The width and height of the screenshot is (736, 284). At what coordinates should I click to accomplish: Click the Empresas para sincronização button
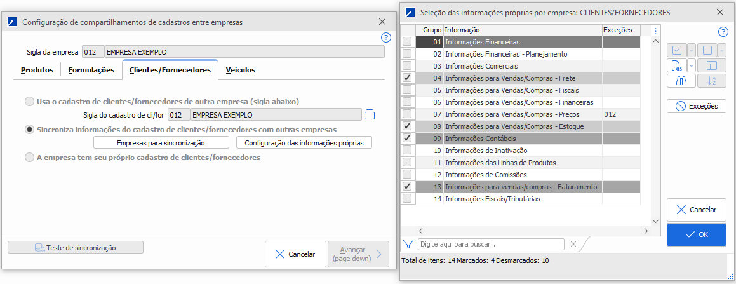tap(161, 143)
